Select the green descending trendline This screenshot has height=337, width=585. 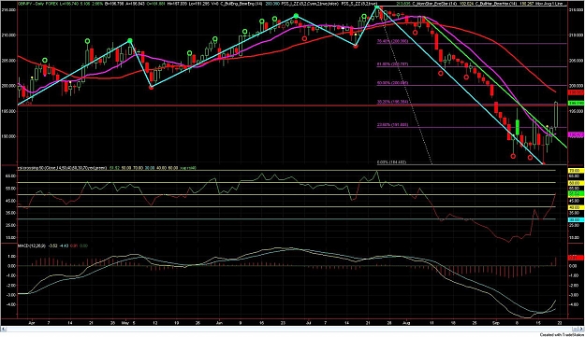(496, 83)
